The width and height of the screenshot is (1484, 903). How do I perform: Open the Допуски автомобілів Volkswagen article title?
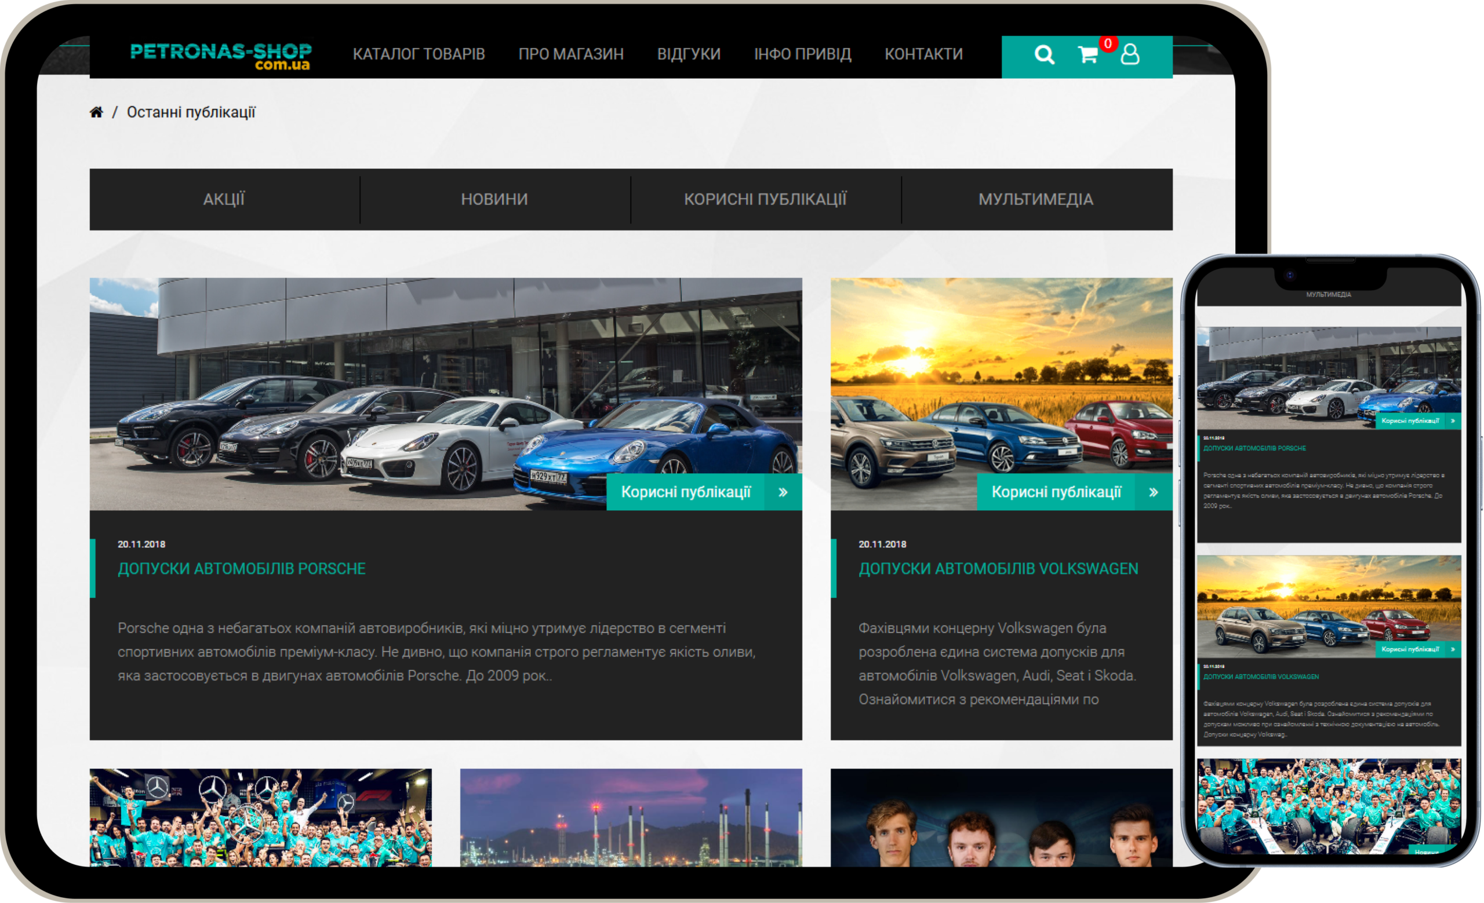(999, 569)
